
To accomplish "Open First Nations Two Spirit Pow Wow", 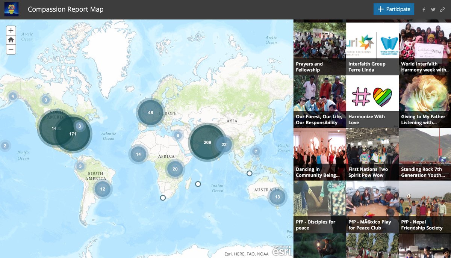I will [x=372, y=154].
